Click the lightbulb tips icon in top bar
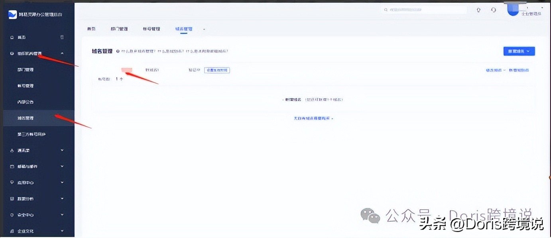The width and height of the screenshot is (551, 238). (x=478, y=10)
